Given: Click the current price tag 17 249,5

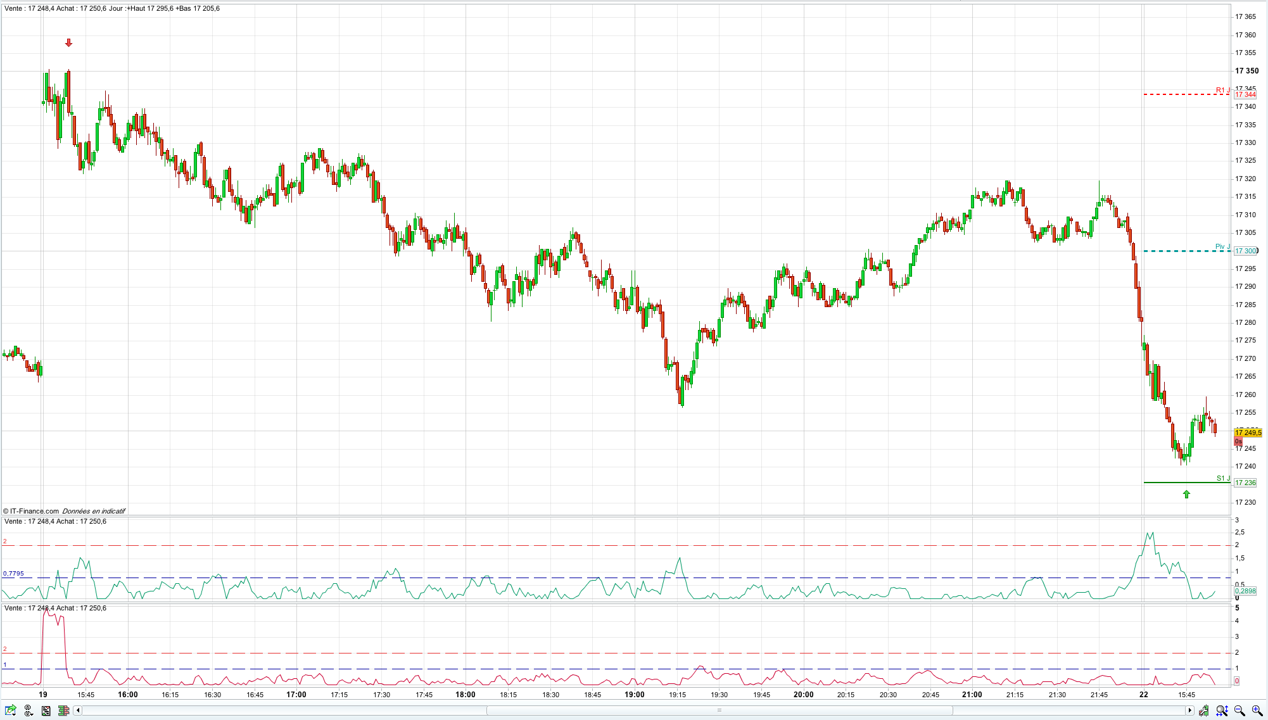Looking at the screenshot, I should (1248, 433).
